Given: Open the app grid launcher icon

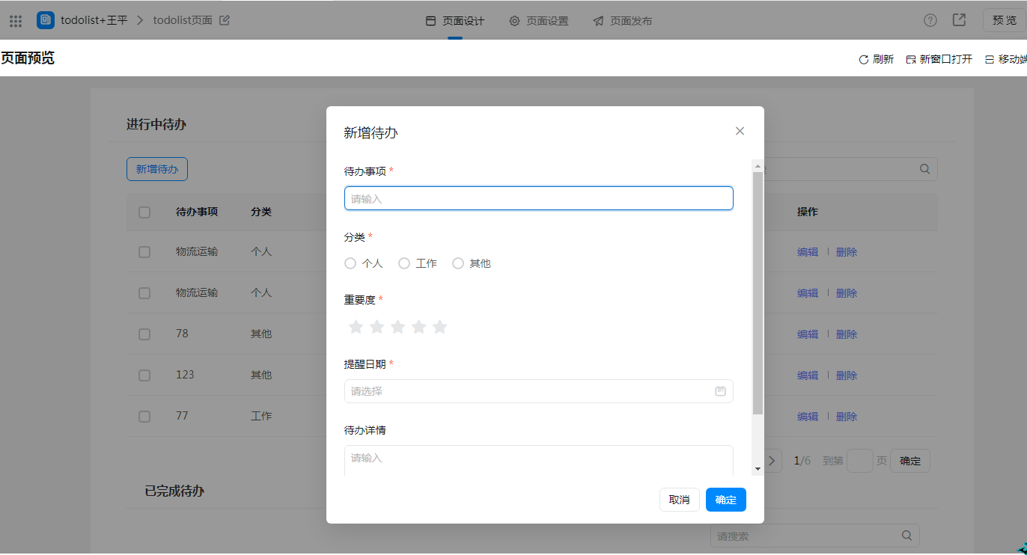Looking at the screenshot, I should (16, 21).
